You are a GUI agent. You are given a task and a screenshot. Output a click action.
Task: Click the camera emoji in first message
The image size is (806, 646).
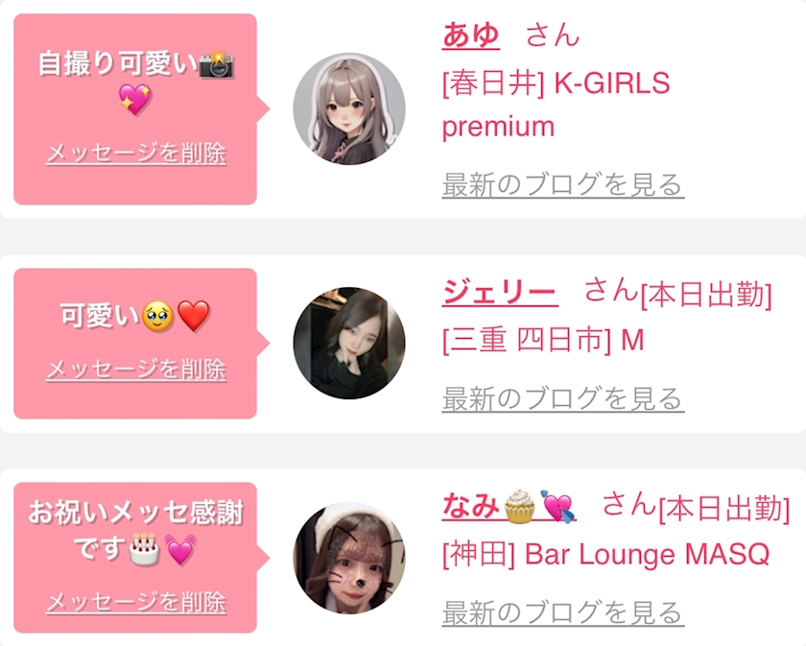click(x=217, y=63)
